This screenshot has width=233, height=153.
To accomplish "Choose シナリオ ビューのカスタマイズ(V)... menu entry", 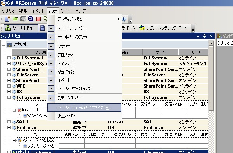I will pyautogui.click(x=84, y=108).
